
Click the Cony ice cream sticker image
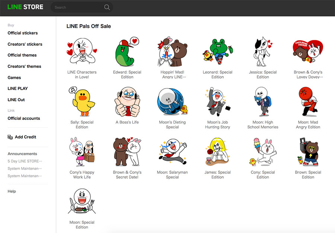tap(262, 153)
